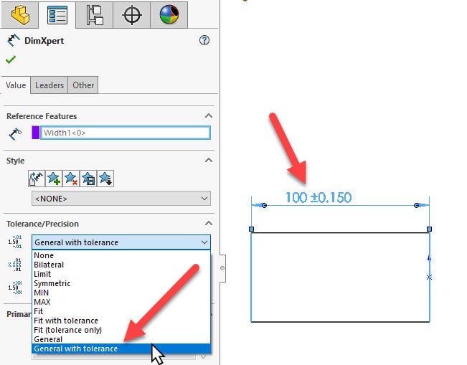Choose Fit with tolerance option
Screen dimensions: 467x365
click(121, 321)
